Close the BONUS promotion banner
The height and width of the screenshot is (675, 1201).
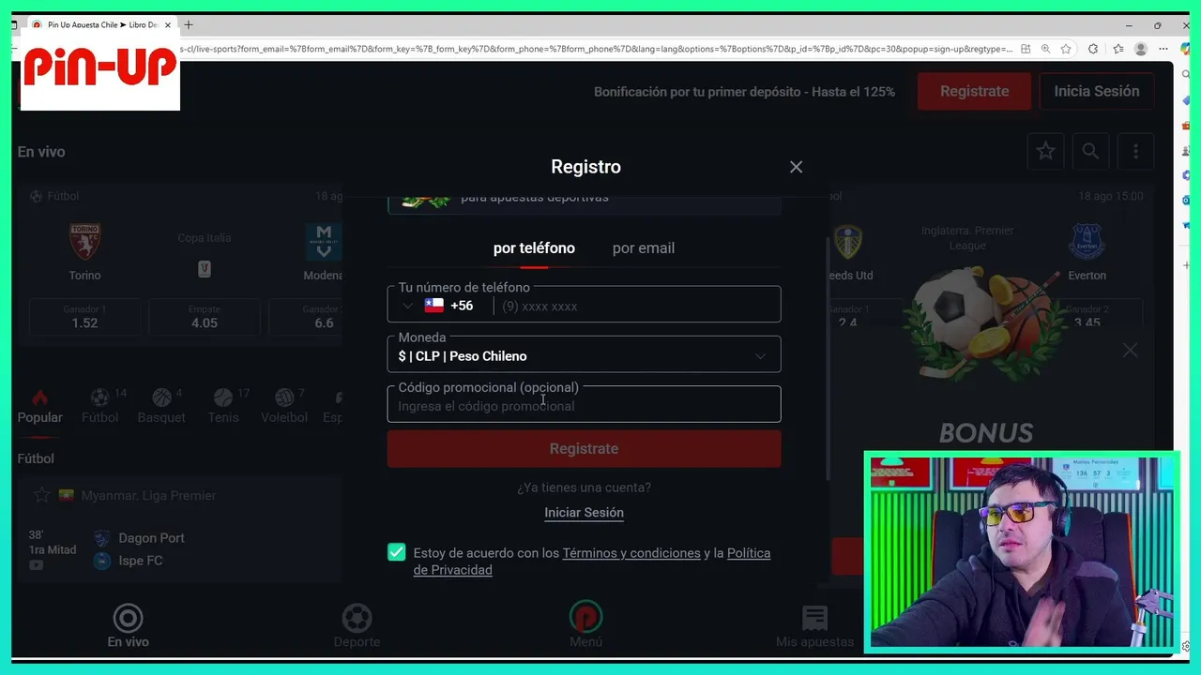[1130, 350]
